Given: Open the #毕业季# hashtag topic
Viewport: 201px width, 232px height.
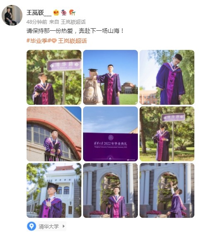Looking at the screenshot, I should click(39, 41).
